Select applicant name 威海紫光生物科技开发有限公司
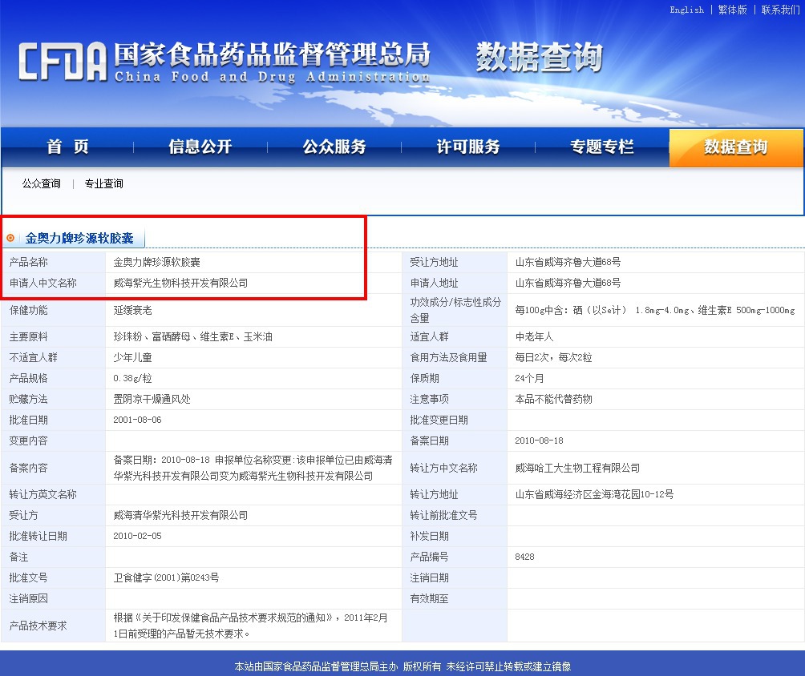Viewport: 805px width, 676px height. [x=180, y=283]
